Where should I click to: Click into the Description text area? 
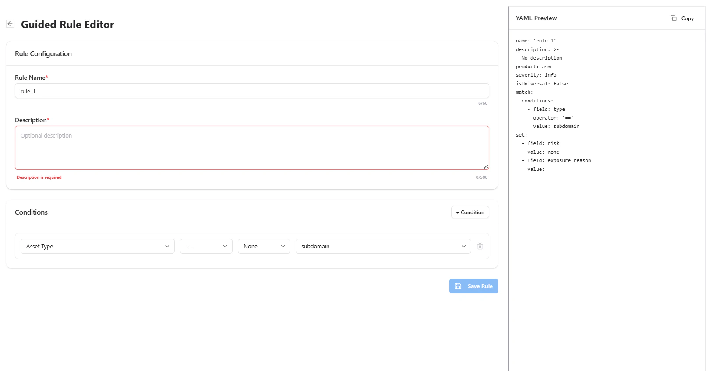click(252, 148)
